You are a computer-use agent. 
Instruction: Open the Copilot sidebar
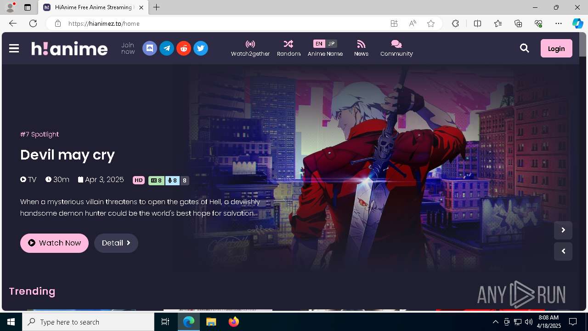(x=577, y=23)
